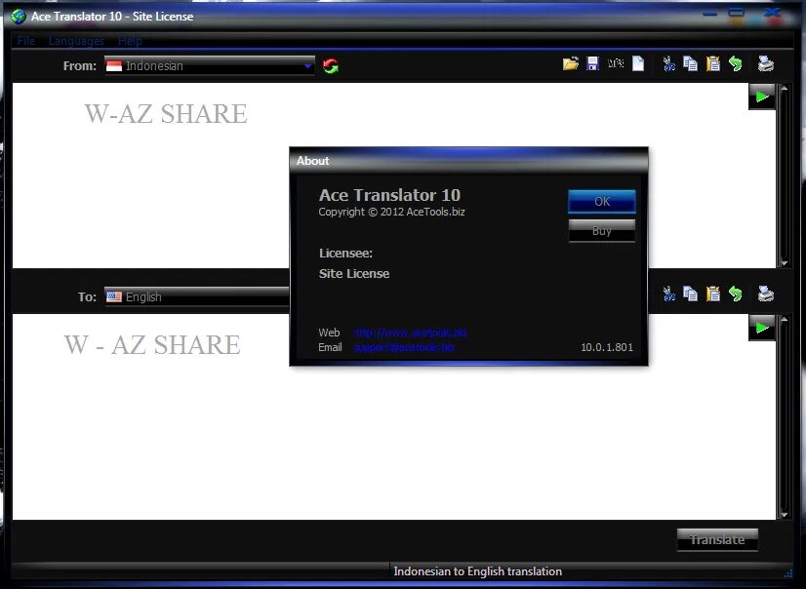Open the Help menu
Screen dimensions: 806x589
(130, 41)
